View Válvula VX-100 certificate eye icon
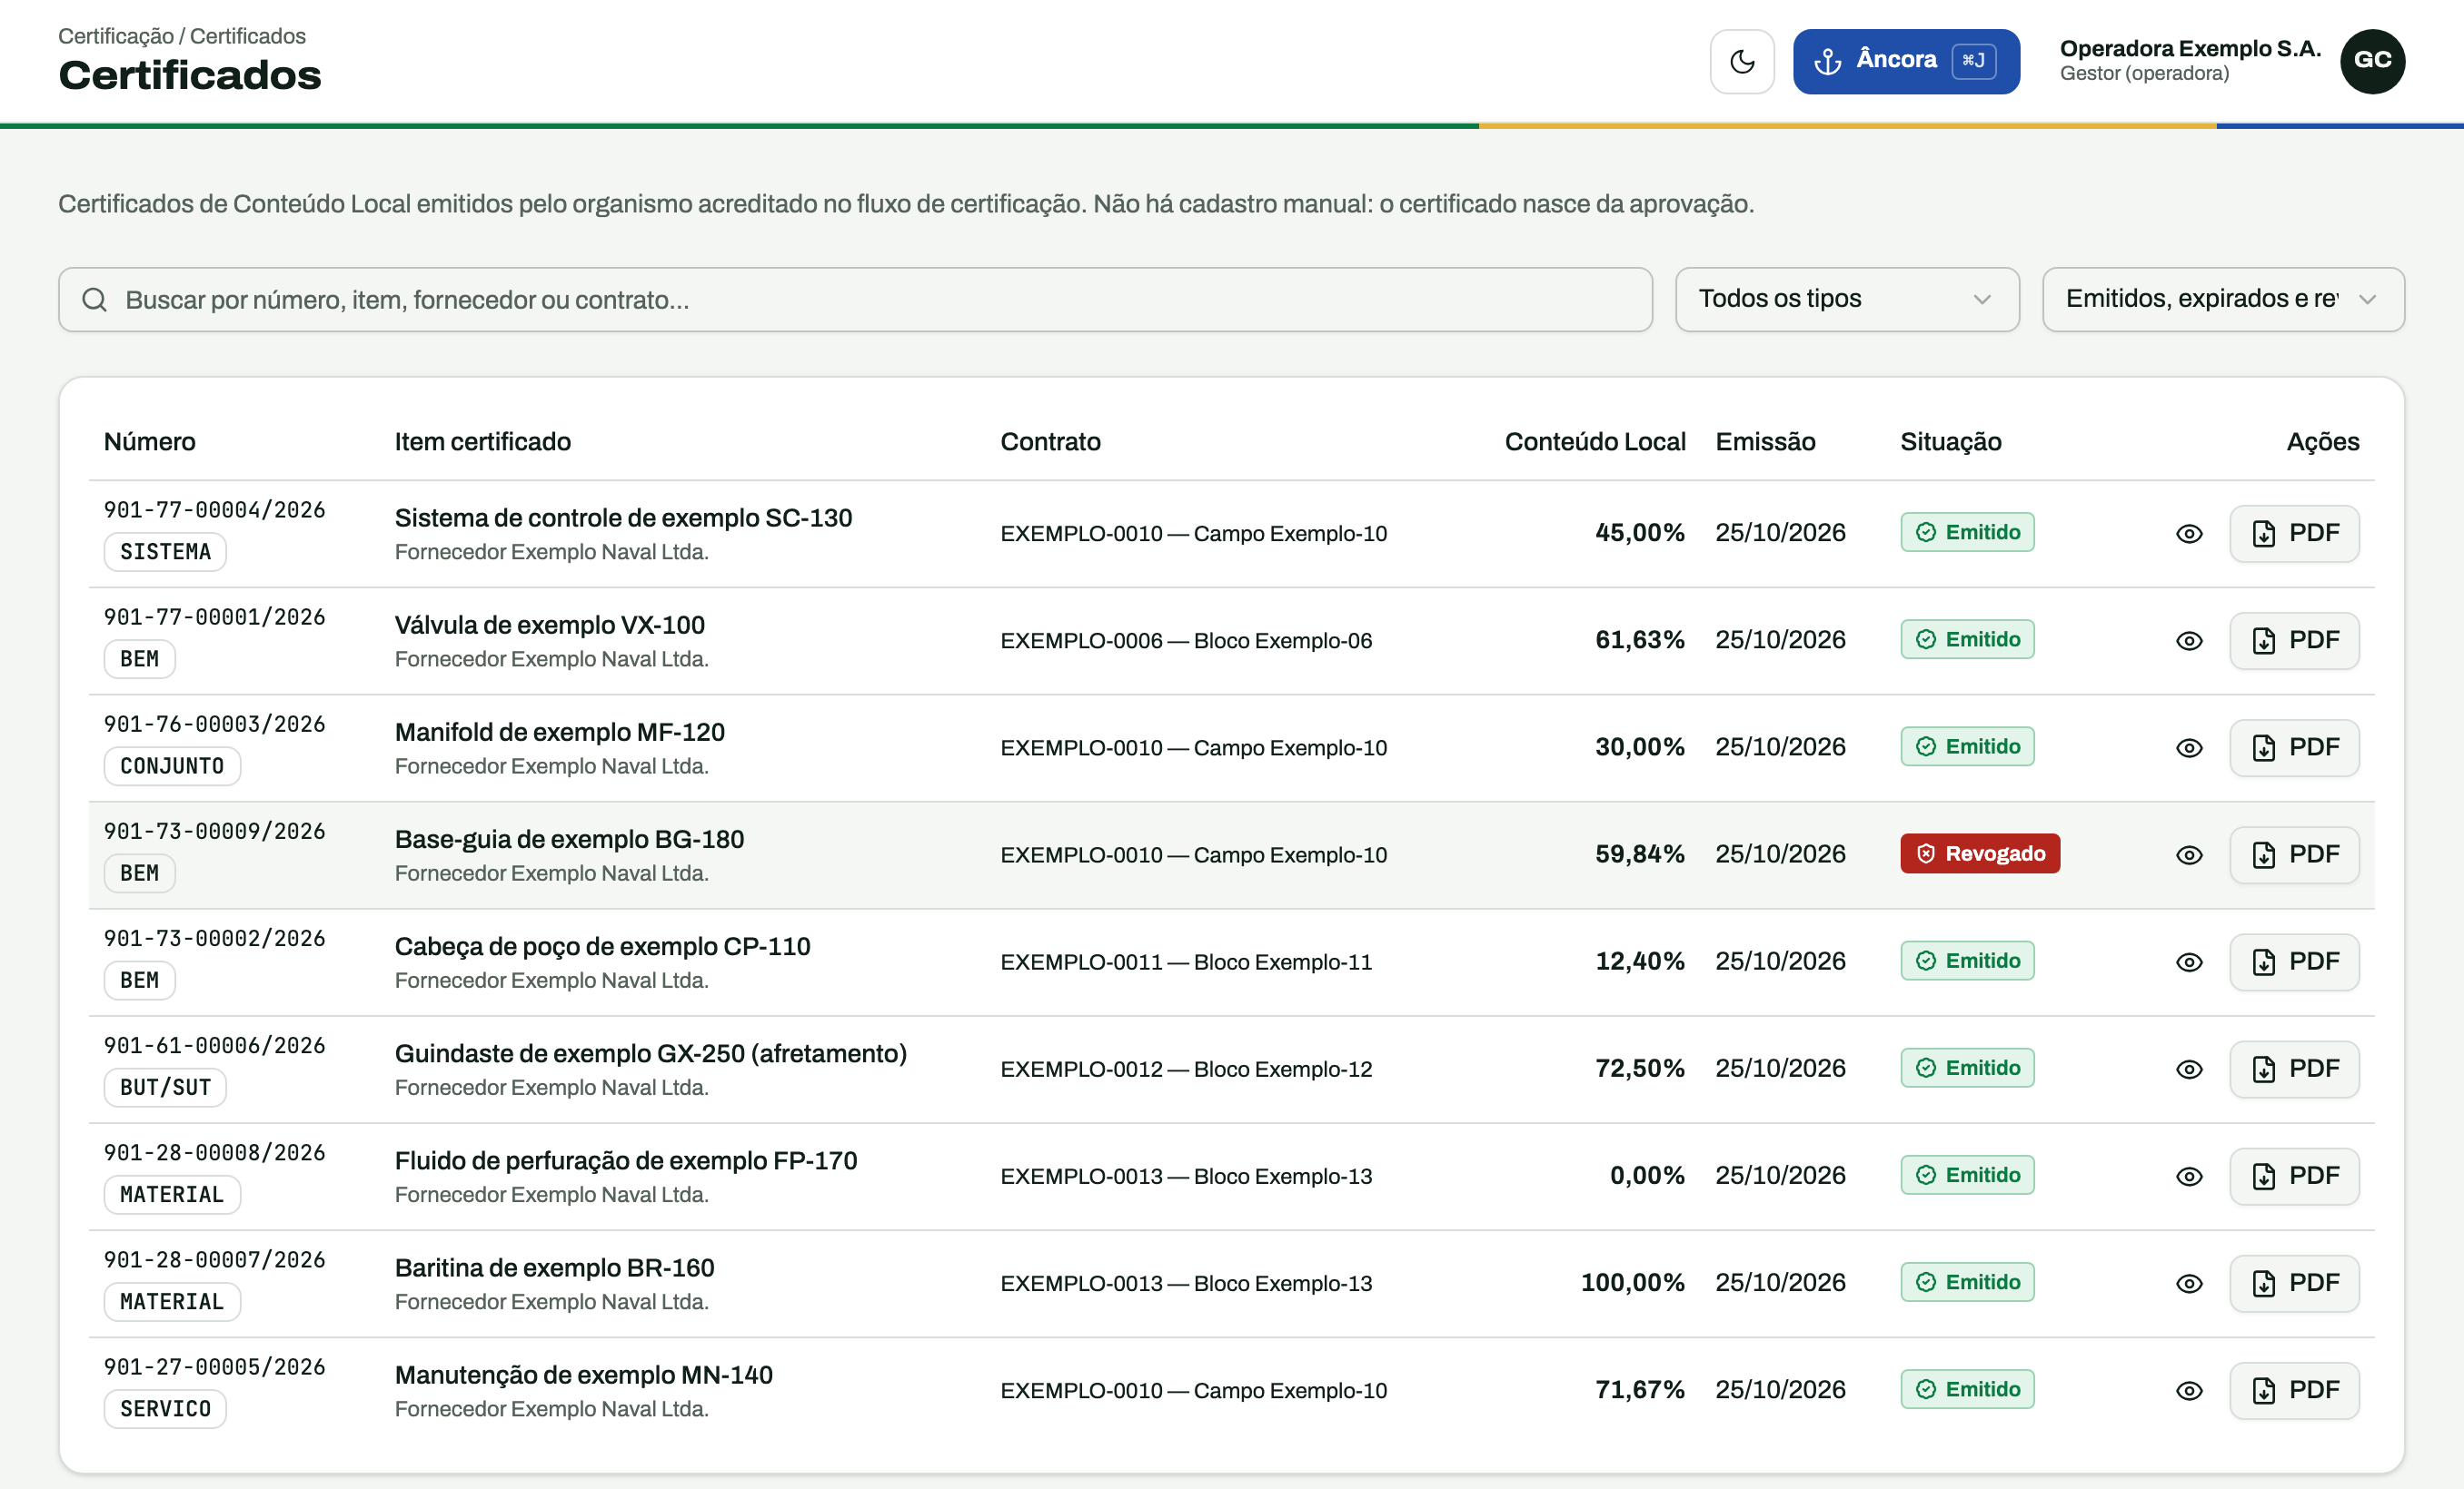The width and height of the screenshot is (2464, 1489). (x=2189, y=641)
